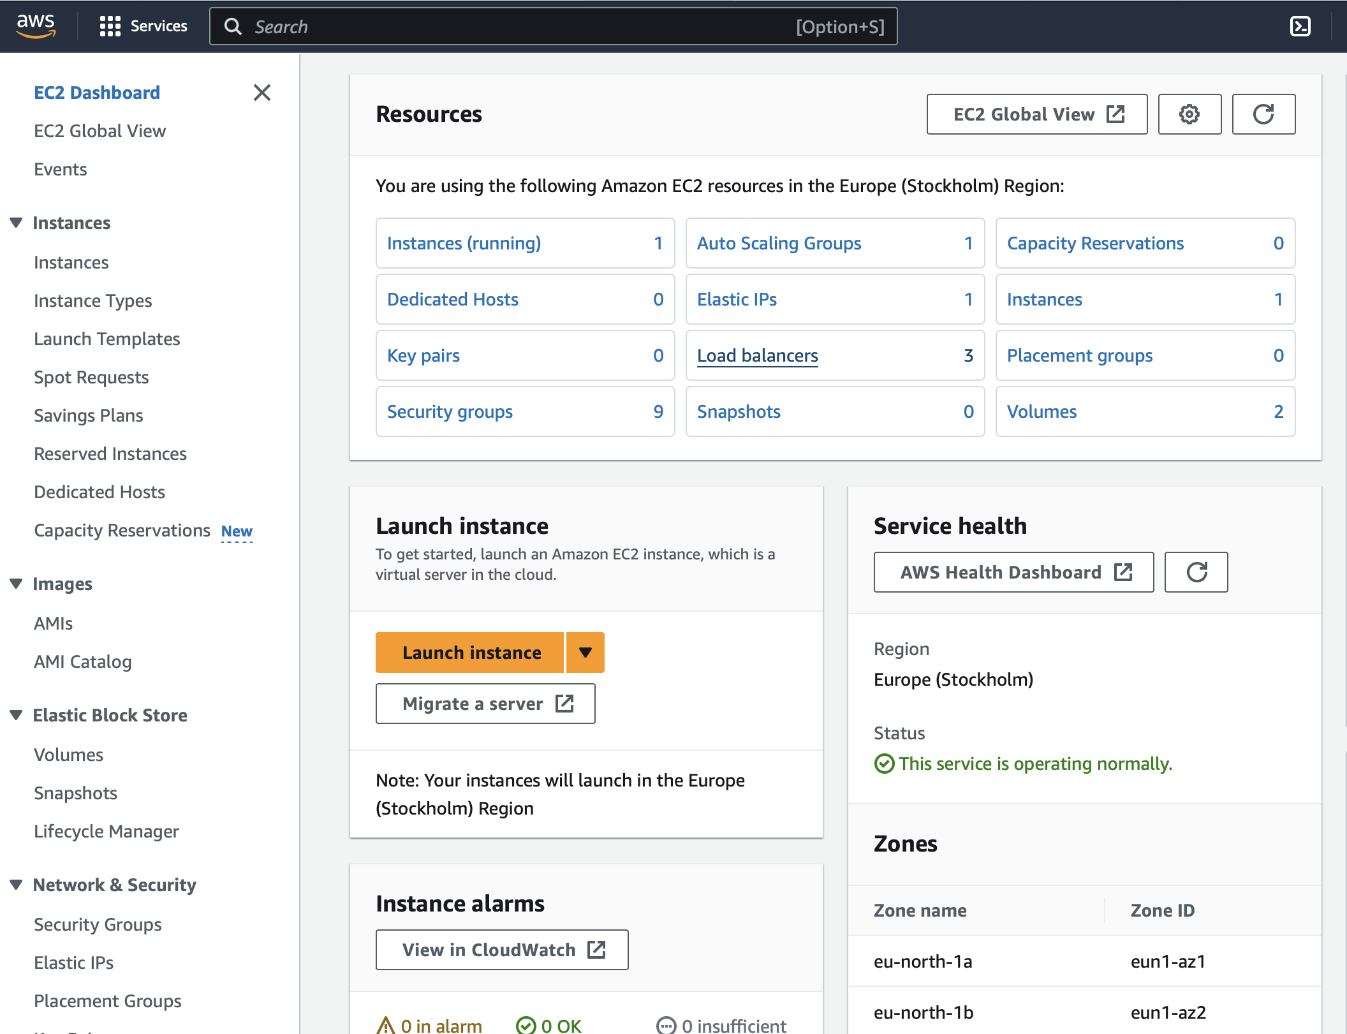Click the orange Launch instance button
Screen dimensions: 1347x1034
469,653
